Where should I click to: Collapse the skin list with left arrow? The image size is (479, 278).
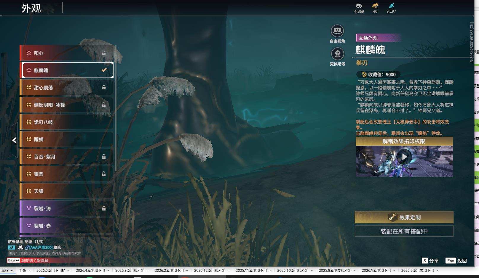[14, 140]
